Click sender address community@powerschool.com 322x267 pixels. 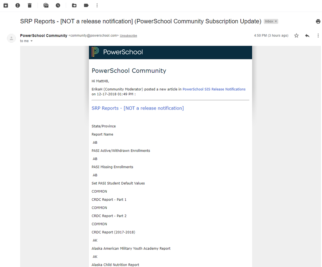coord(94,35)
